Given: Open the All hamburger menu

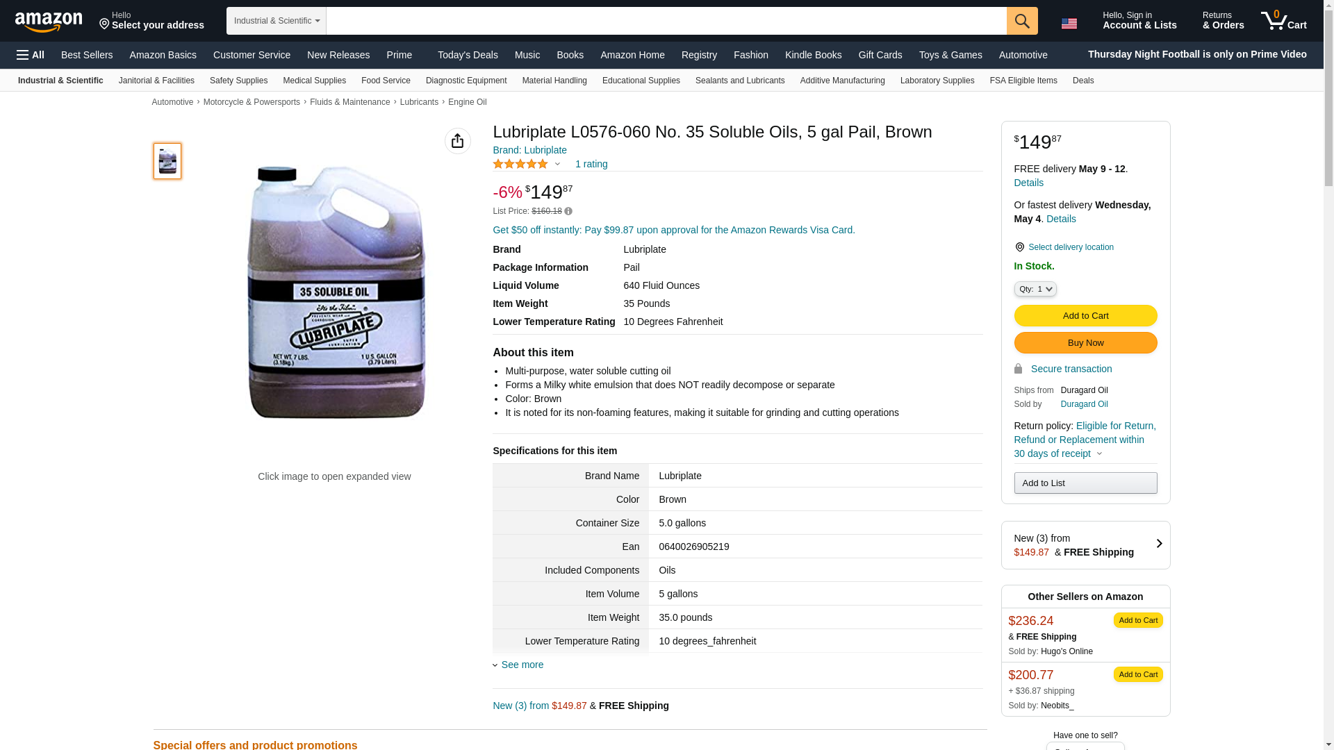Looking at the screenshot, I should point(31,55).
